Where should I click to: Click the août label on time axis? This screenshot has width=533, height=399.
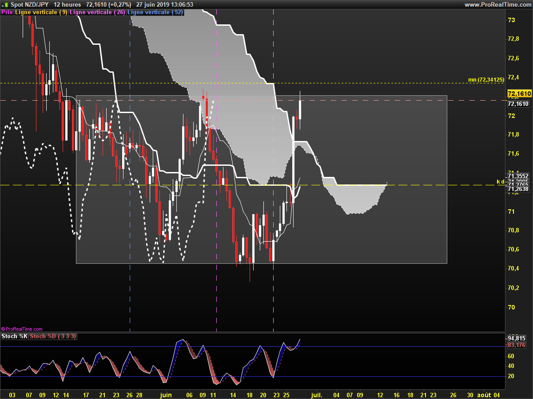484,394
